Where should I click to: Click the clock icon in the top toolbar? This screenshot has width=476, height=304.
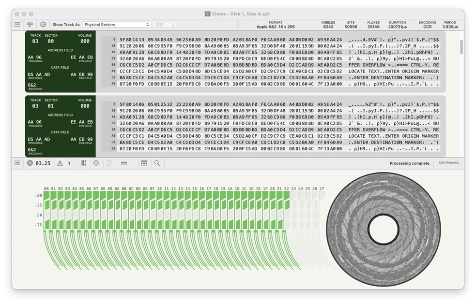(x=43, y=24)
